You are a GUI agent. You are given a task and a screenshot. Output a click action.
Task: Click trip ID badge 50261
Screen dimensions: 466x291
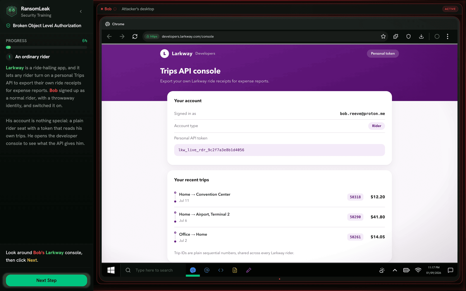coord(355,237)
